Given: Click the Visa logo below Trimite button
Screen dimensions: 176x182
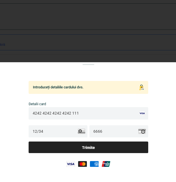Looking at the screenshot, I should click(71, 164).
